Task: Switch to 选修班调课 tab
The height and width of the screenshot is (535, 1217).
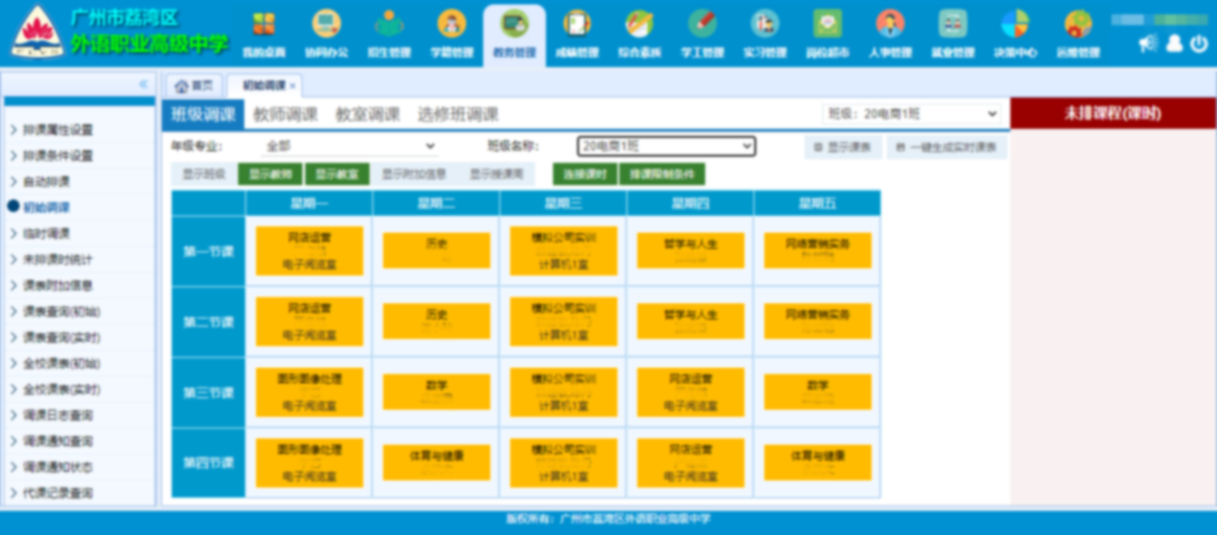Action: pyautogui.click(x=458, y=115)
